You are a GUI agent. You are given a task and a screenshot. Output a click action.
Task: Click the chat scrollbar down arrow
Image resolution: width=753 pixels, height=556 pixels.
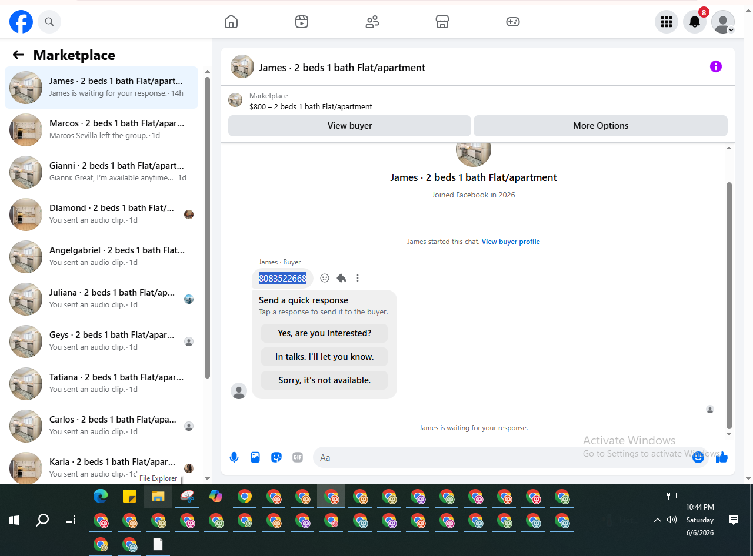coord(729,434)
